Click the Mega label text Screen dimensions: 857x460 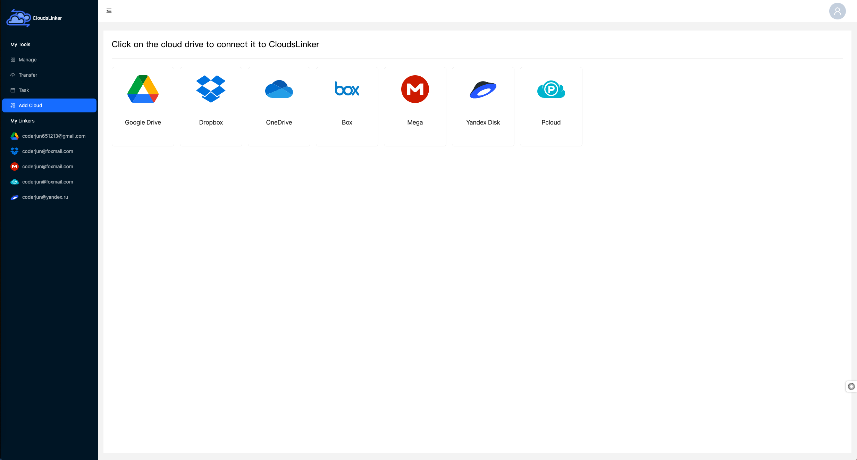(x=415, y=122)
